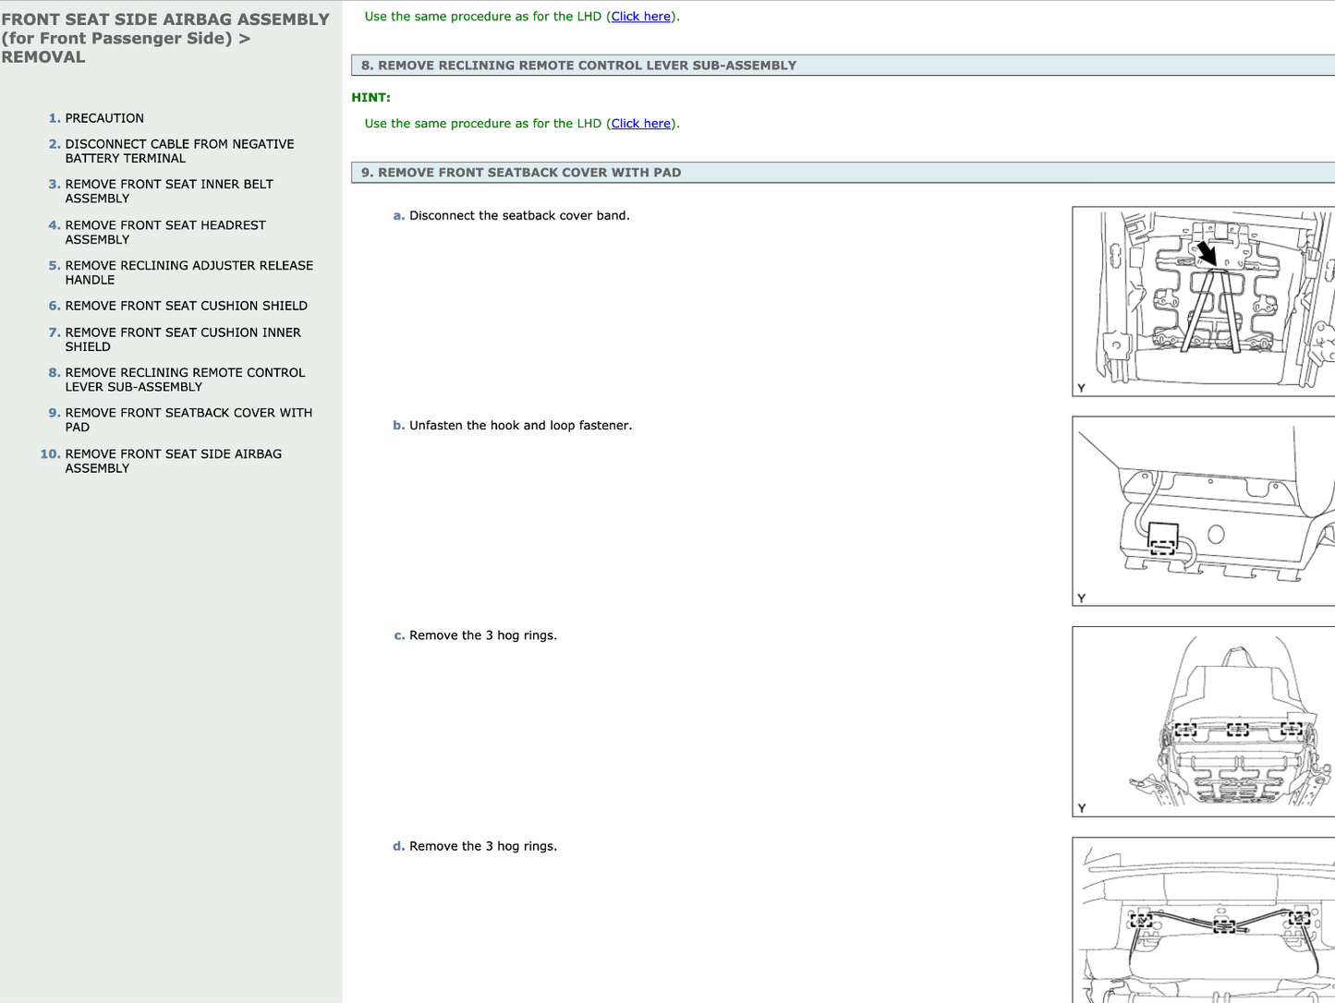
Task: Click the Front Seat Side Airbag Assembly Removal title
Action: (164, 38)
